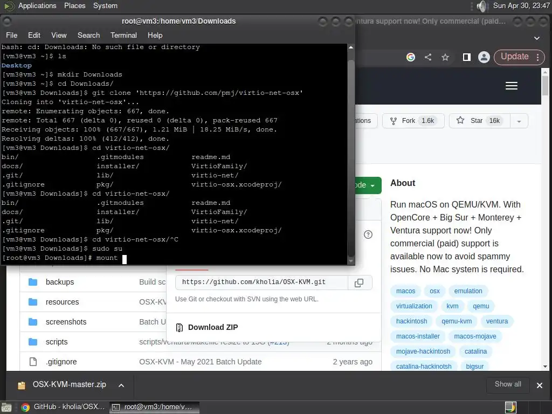Viewport: 552px width, 414px height.
Task: Toggle the Chrome side panel icon
Action: 467,57
